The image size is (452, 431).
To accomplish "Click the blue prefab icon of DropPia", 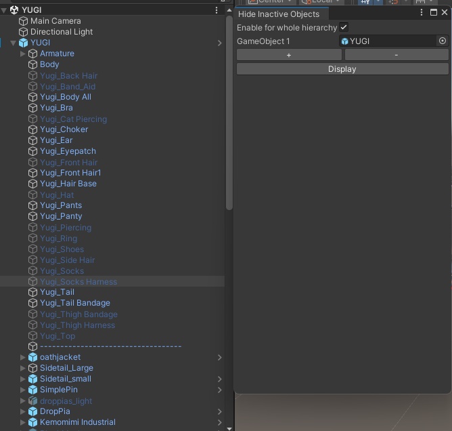I will coord(32,411).
